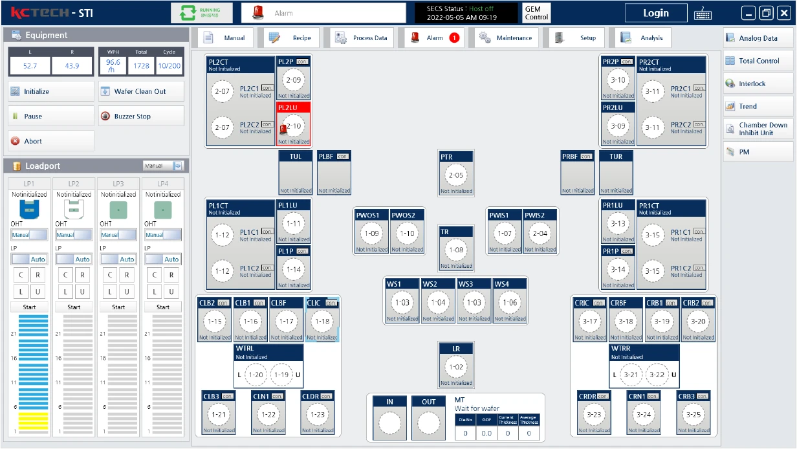The image size is (797, 449).
Task: Click the Total Control icon
Action: pos(730,61)
